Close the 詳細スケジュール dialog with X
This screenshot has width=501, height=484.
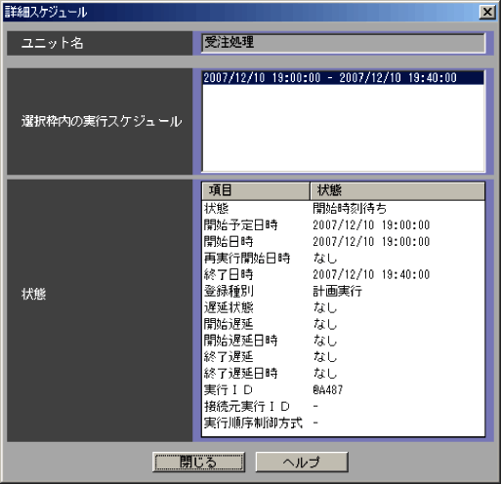487,13
